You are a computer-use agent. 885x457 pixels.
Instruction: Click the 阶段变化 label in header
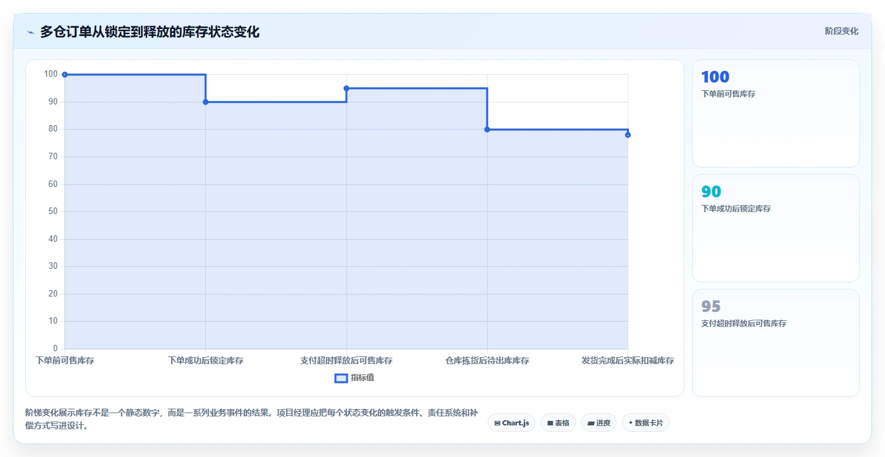click(x=841, y=31)
